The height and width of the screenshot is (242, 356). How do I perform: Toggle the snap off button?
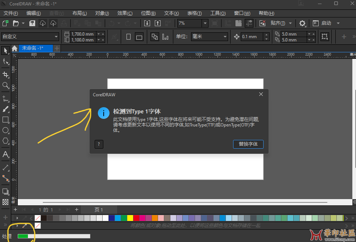pyautogui.click(x=262, y=23)
